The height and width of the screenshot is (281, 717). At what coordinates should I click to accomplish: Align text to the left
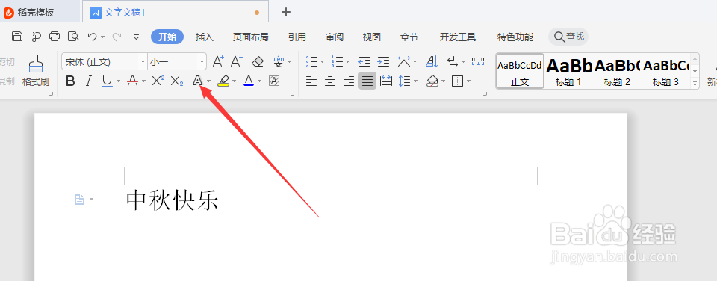pos(311,81)
